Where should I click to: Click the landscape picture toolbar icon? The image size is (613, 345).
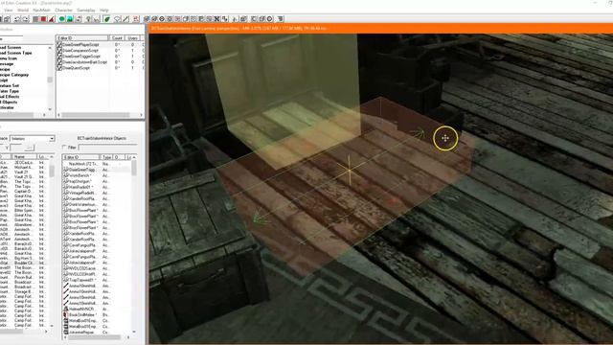(70, 19)
